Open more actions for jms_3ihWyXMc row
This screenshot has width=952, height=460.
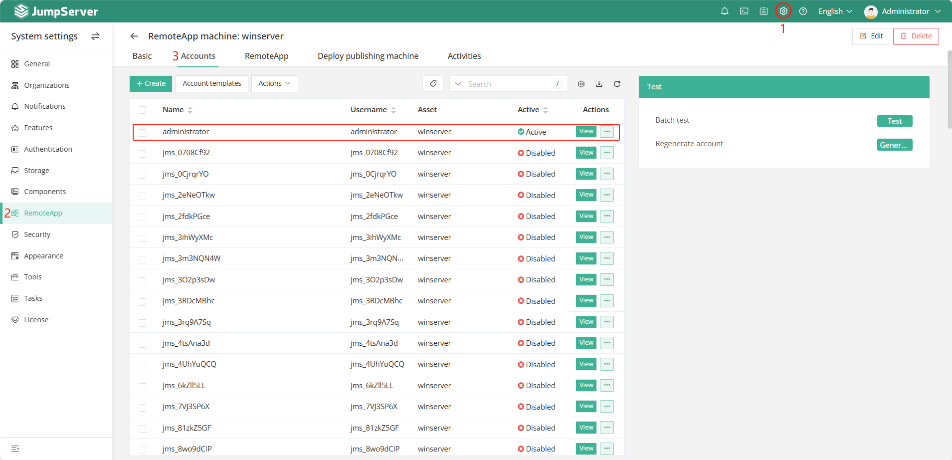pos(607,237)
